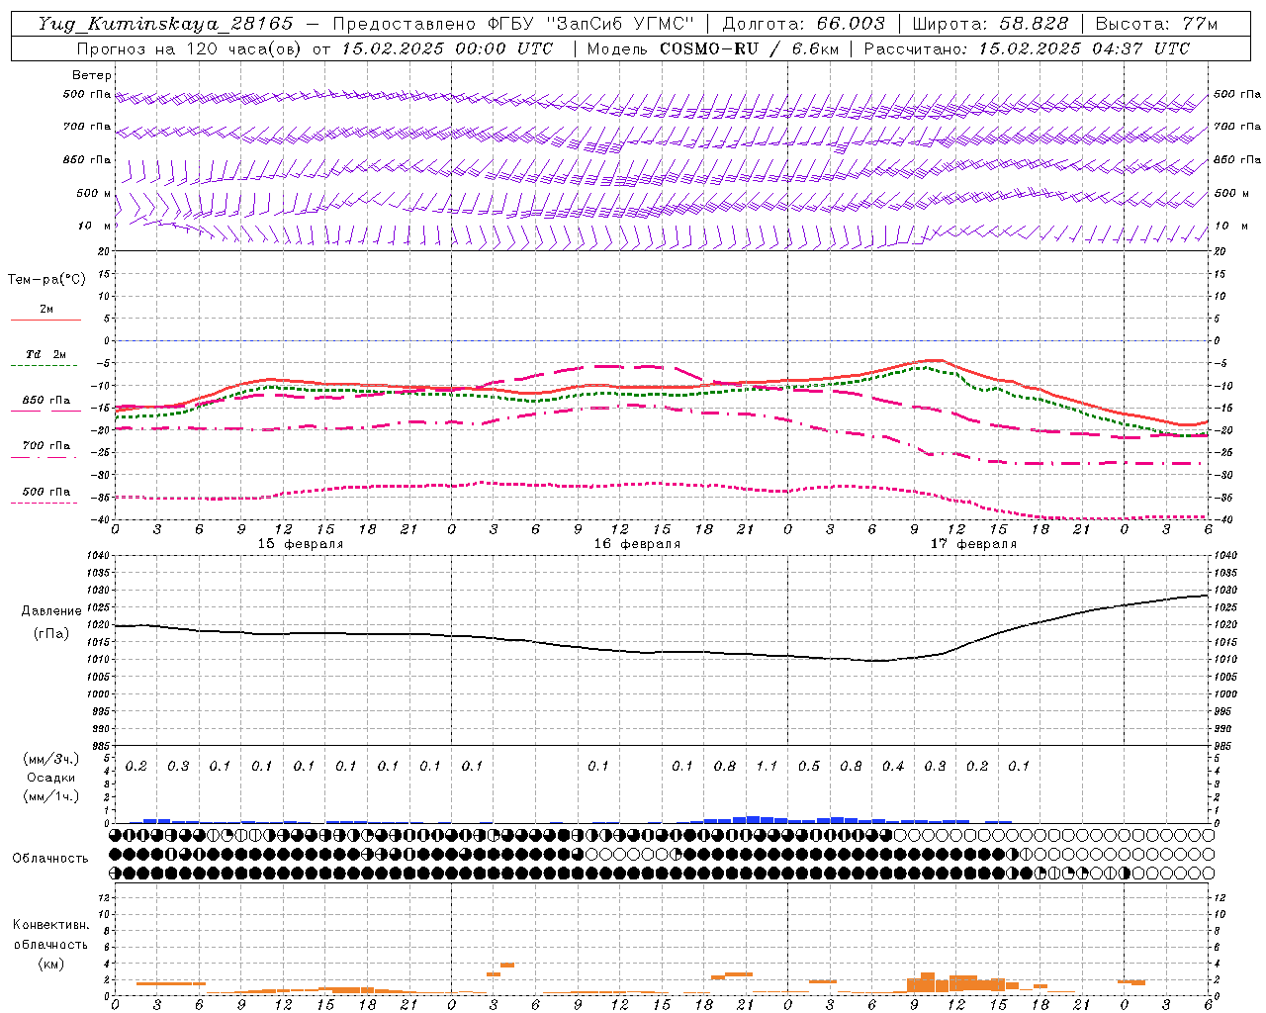Click the Высота: 77м header value
1266x1013 pixels.
click(x=1157, y=24)
